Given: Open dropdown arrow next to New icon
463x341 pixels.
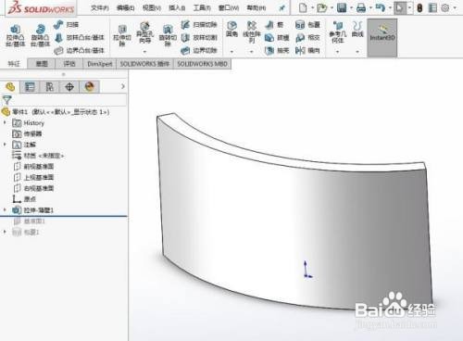Looking at the screenshot, I should pos(312,7).
